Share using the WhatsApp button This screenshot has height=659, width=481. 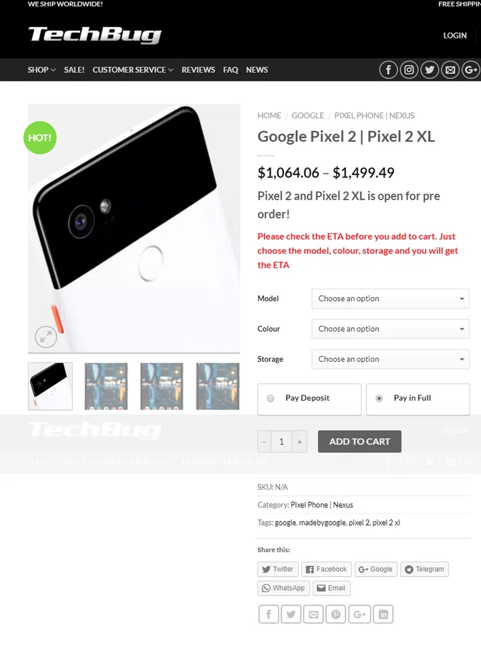[283, 588]
